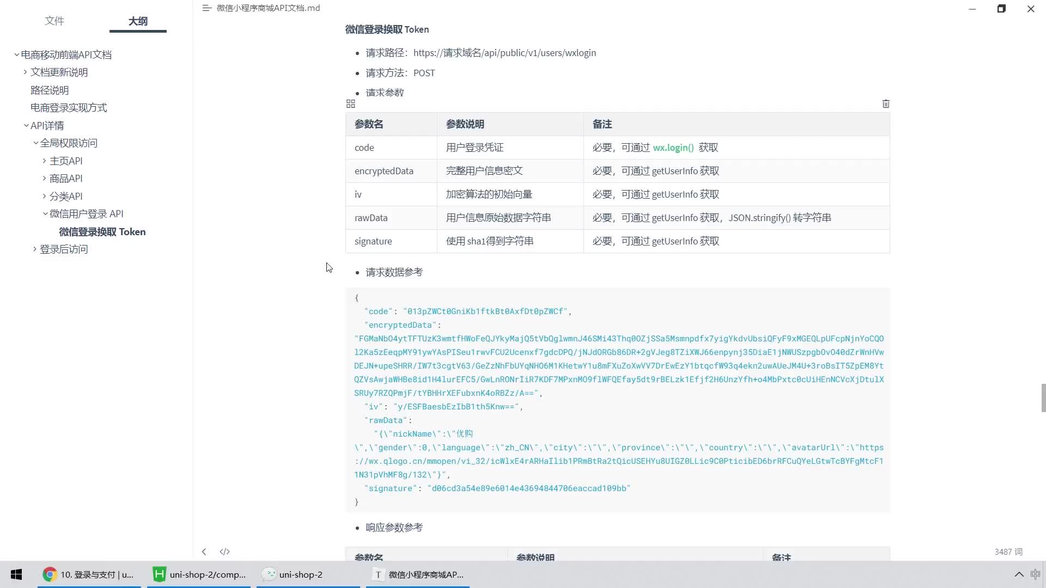Go to 电商登录实现方式 in outline
The width and height of the screenshot is (1046, 588).
click(69, 107)
